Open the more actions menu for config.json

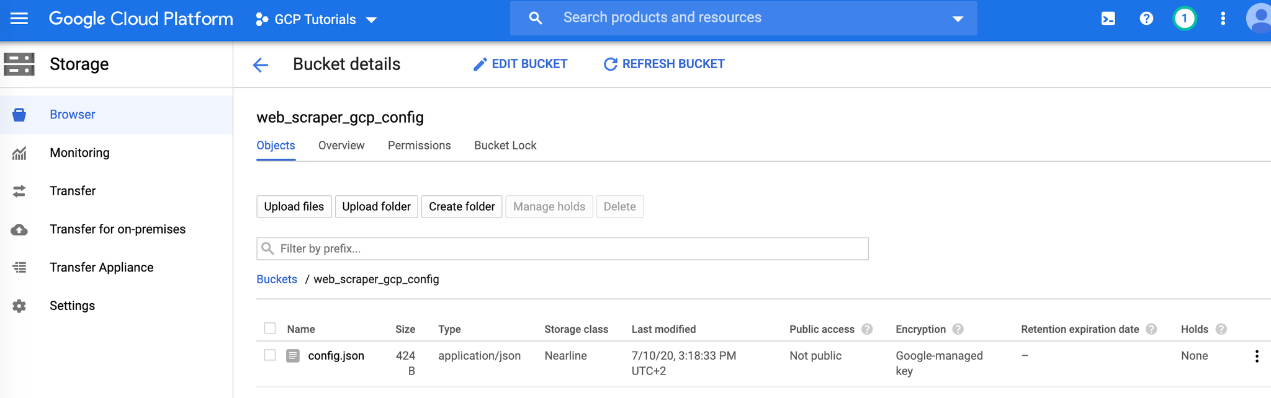point(1257,356)
